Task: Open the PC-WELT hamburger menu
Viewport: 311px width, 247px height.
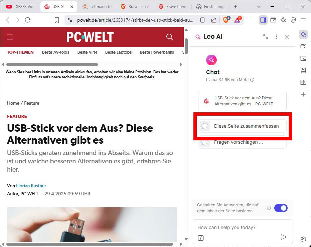Action: pos(10,37)
